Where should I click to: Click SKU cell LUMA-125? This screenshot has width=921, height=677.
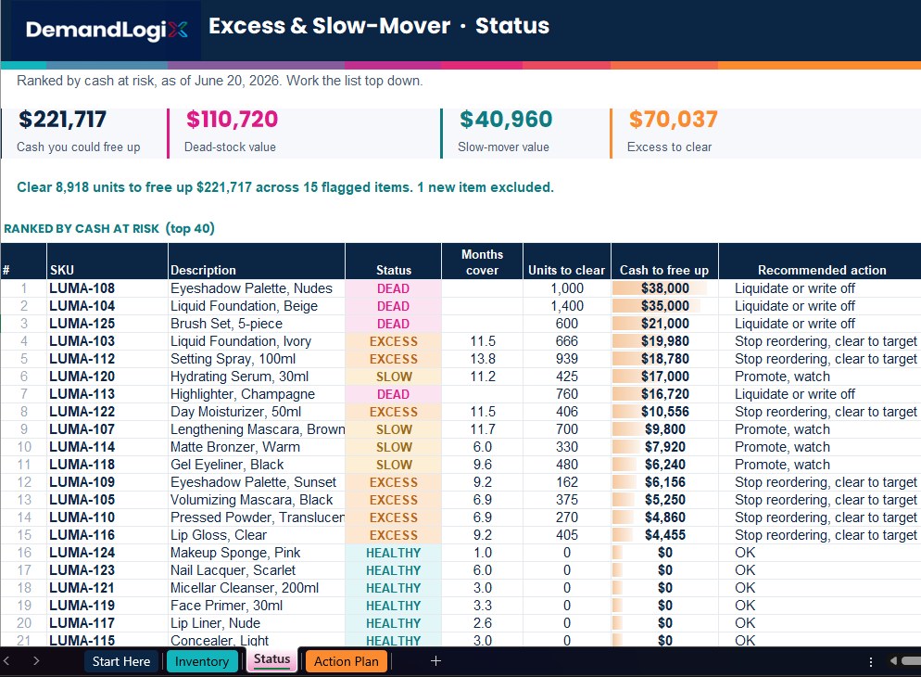point(107,324)
